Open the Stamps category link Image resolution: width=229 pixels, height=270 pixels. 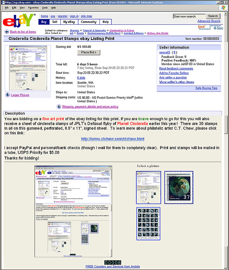[75, 30]
